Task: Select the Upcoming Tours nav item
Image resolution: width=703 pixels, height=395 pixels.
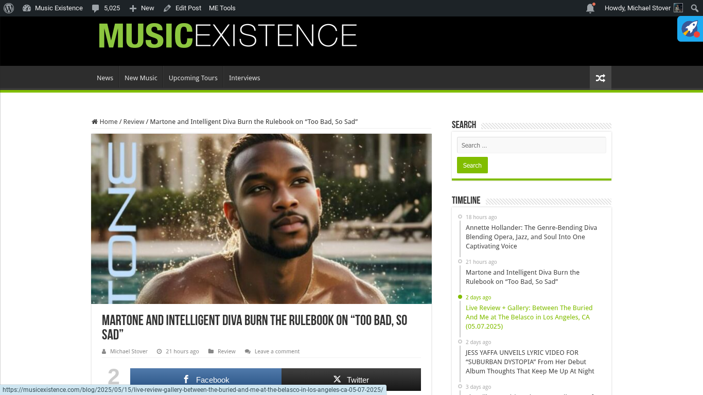Action: (193, 78)
